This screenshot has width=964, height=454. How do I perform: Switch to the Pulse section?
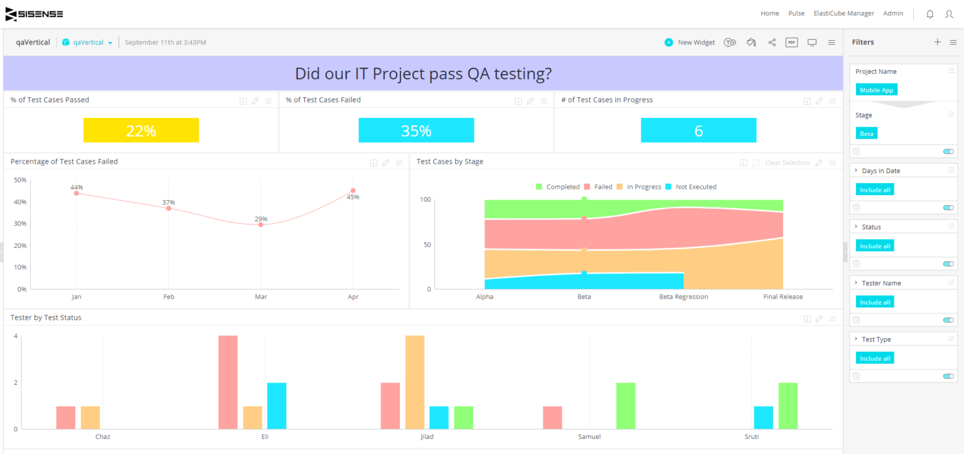point(796,13)
